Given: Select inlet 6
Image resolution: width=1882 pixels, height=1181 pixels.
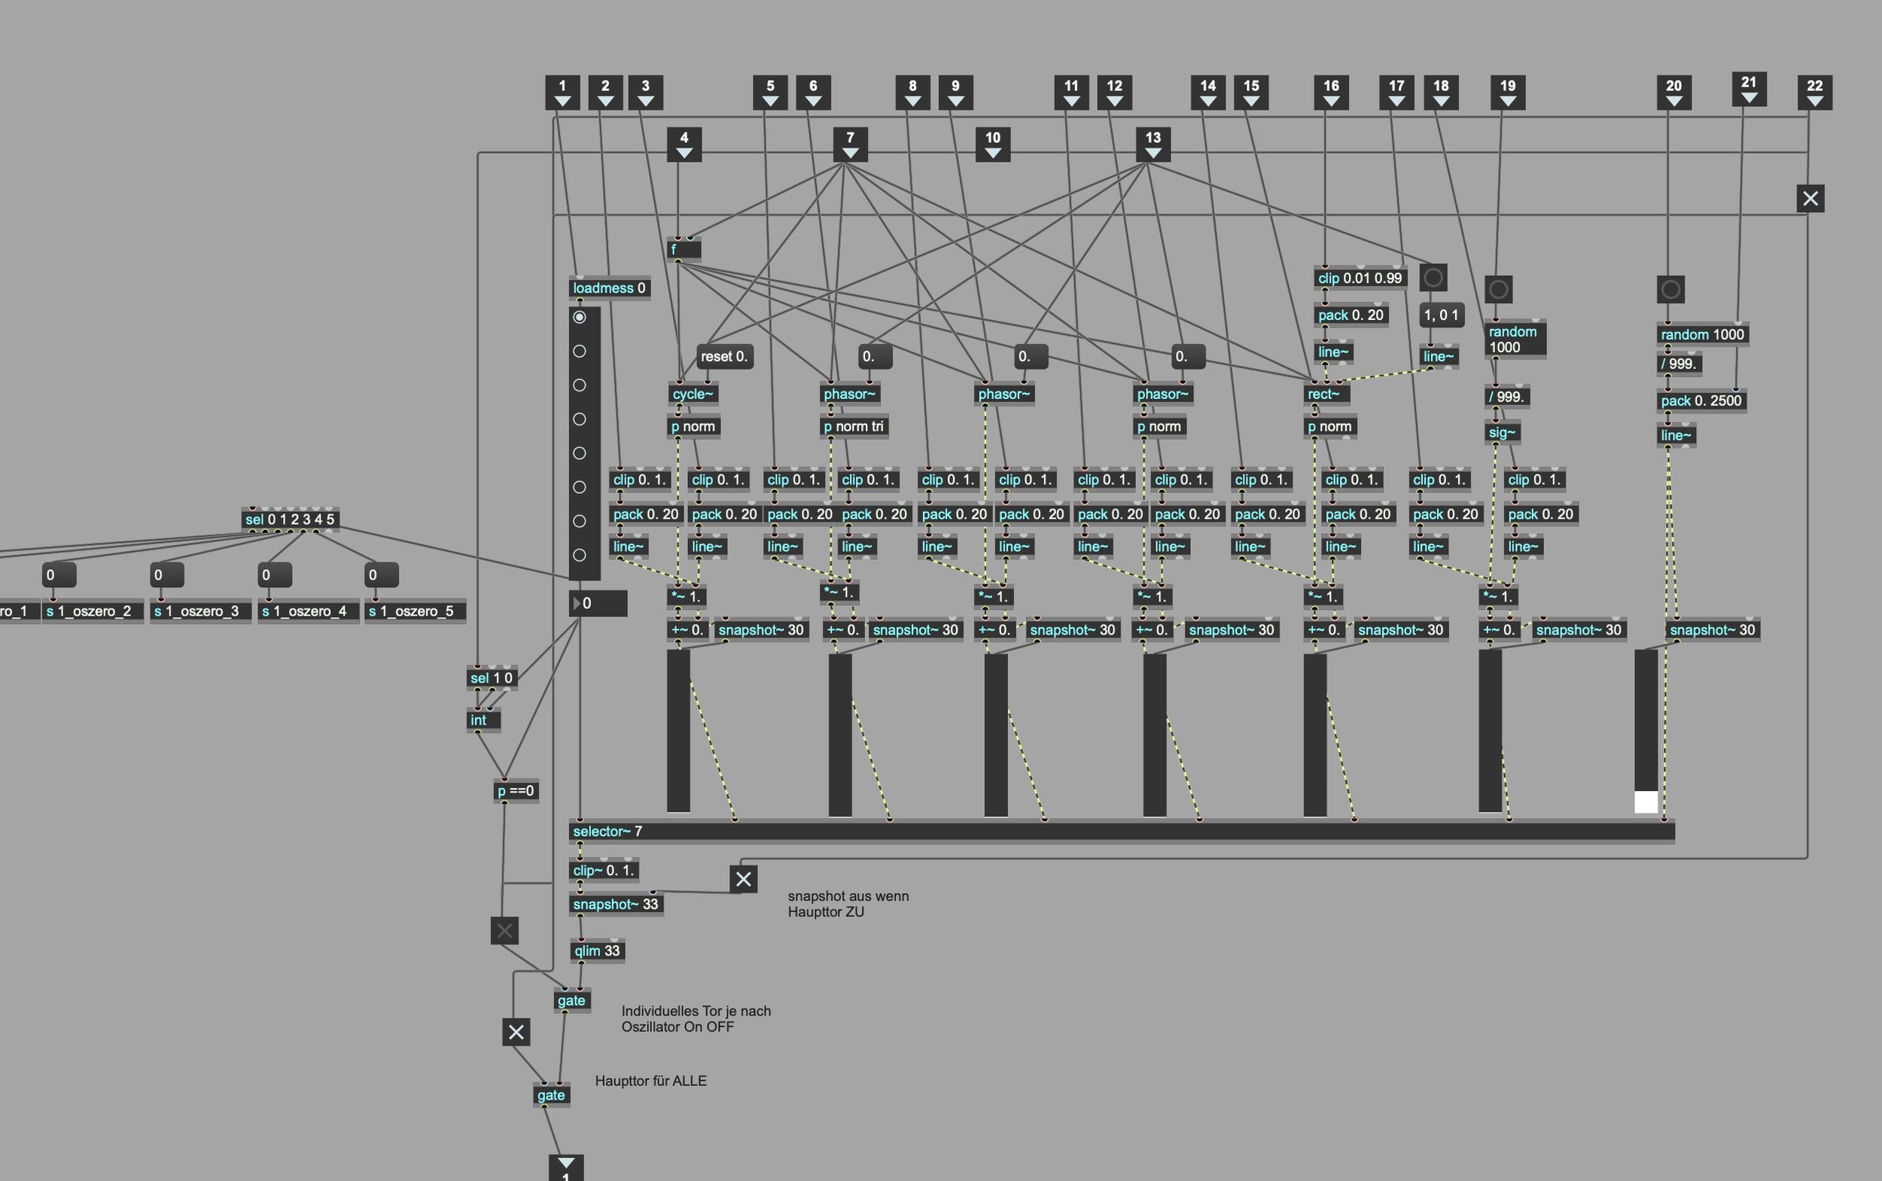Looking at the screenshot, I should [812, 92].
